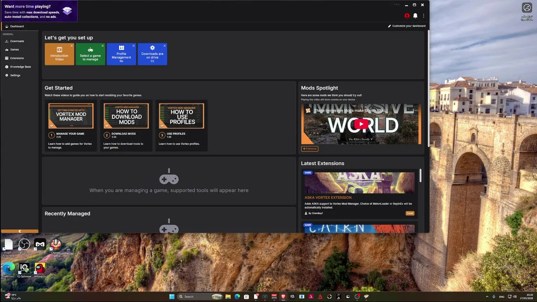Play the Mods Spotlight YouTube video
The image size is (537, 302).
click(361, 124)
